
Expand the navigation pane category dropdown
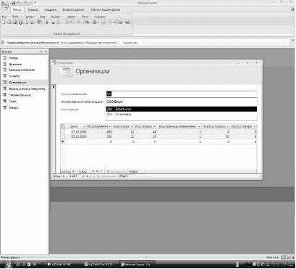point(41,51)
